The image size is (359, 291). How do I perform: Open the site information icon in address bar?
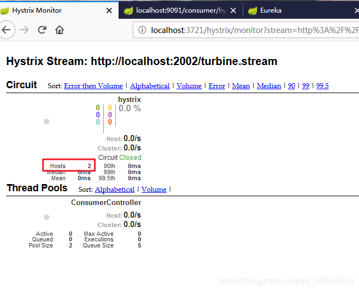[142, 30]
